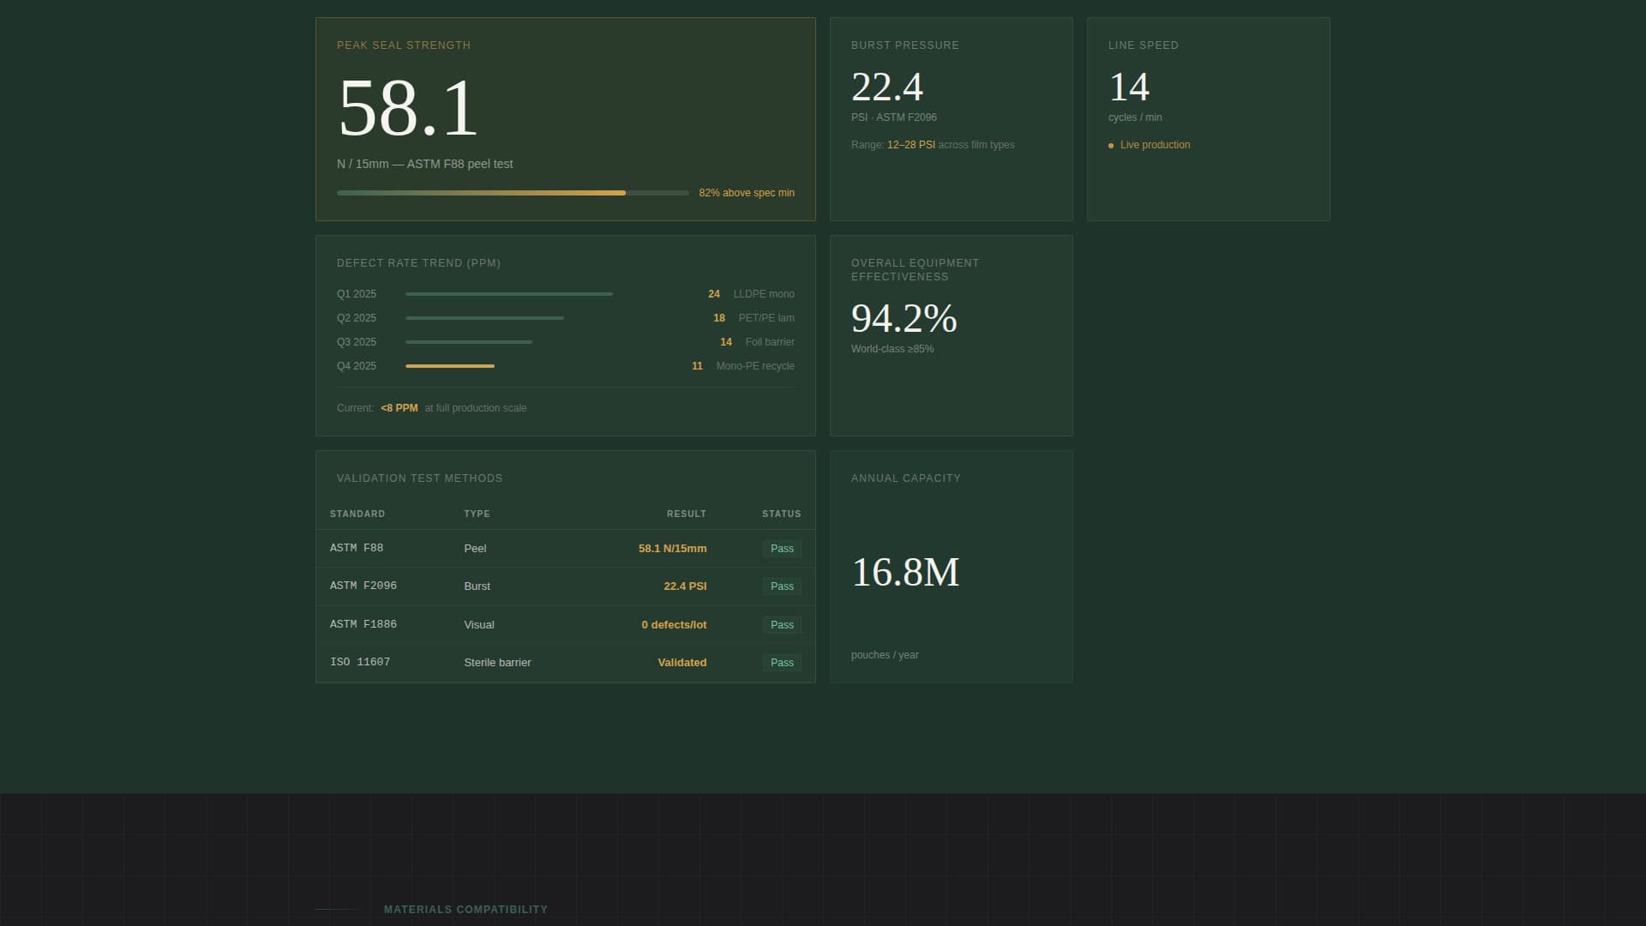Screen dimensions: 1646x926
Task: Click the Pass badge for ASTM F88
Action: tap(781, 548)
